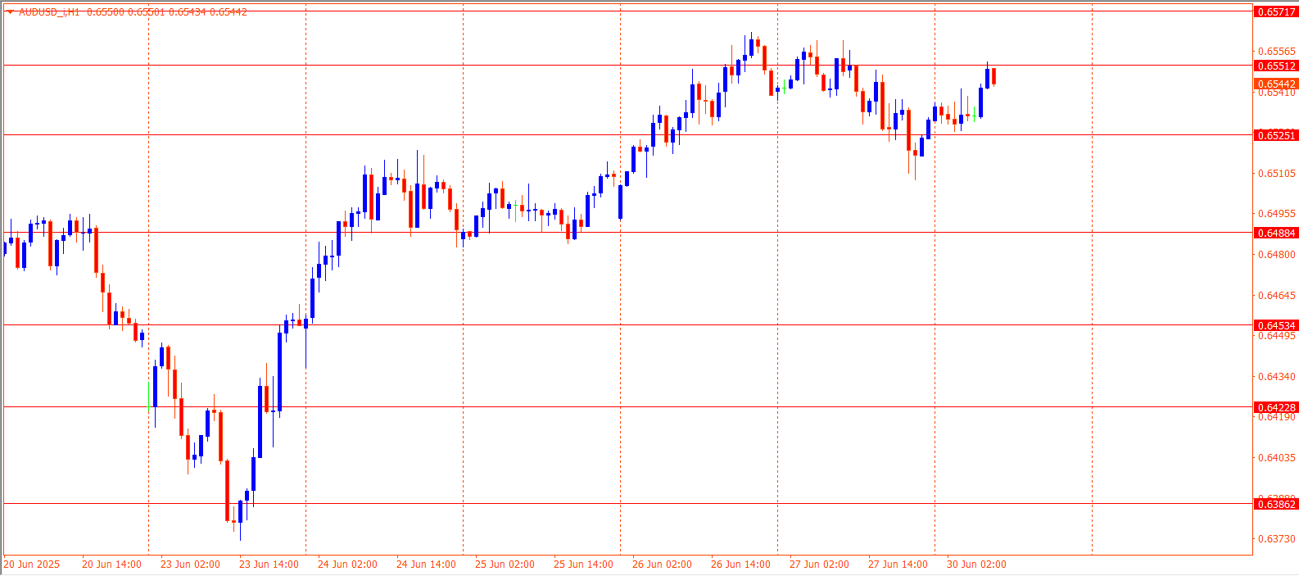
Task: Click the 0.64340 price scale value
Action: pos(1276,376)
